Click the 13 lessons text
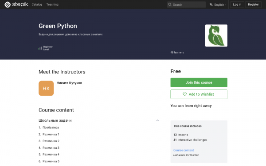The height and width of the screenshot is (166, 266). point(181,135)
